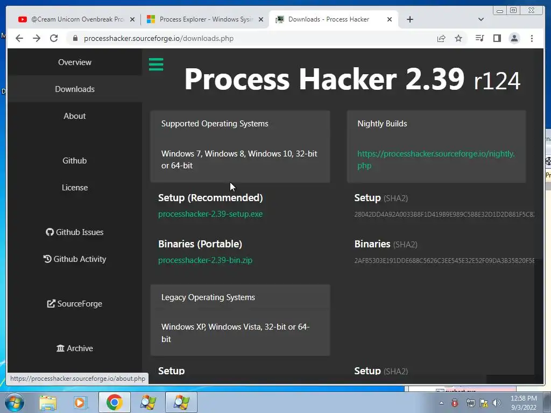Open the SourceForge sidebar link
551x413 pixels.
pyautogui.click(x=75, y=303)
